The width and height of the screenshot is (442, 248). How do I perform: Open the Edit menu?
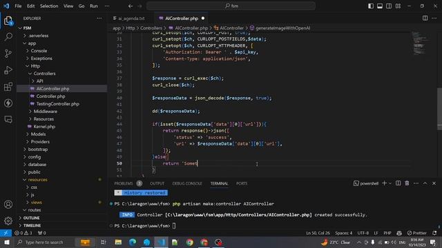point(30,6)
